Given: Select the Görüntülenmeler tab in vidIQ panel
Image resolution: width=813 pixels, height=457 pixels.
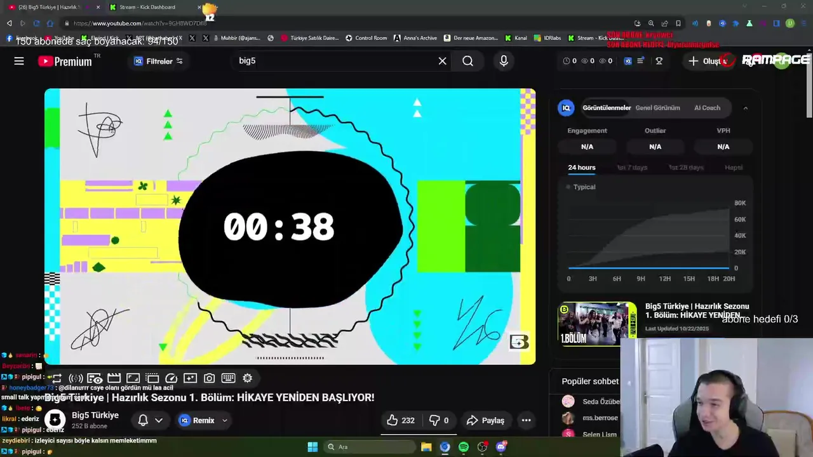Looking at the screenshot, I should [607, 108].
